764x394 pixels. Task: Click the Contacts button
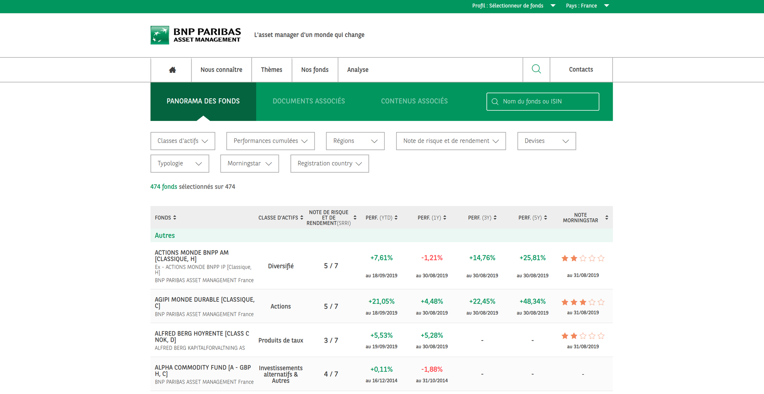click(581, 69)
